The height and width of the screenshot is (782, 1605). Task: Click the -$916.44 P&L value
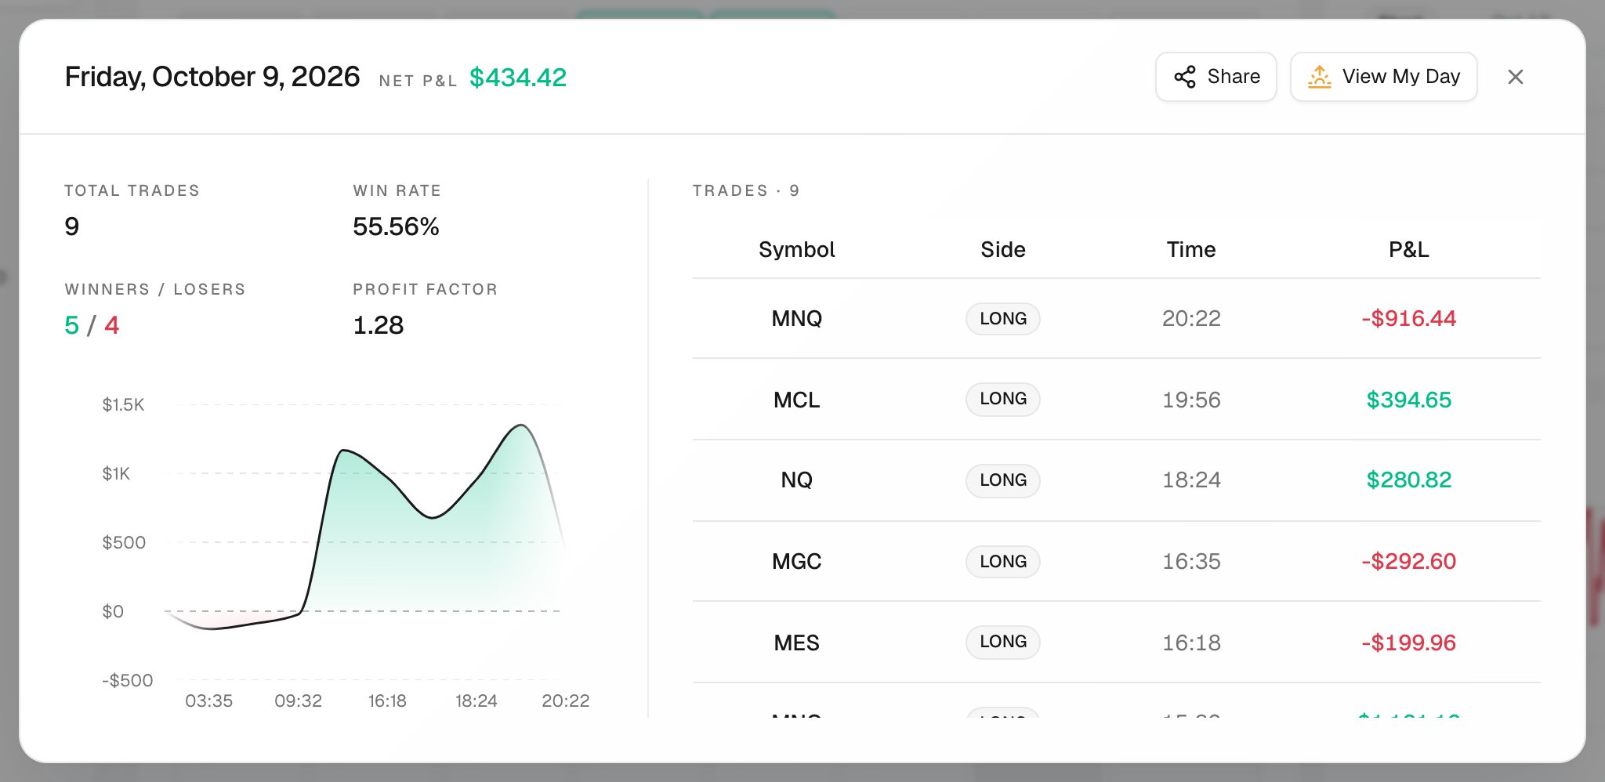pos(1408,318)
